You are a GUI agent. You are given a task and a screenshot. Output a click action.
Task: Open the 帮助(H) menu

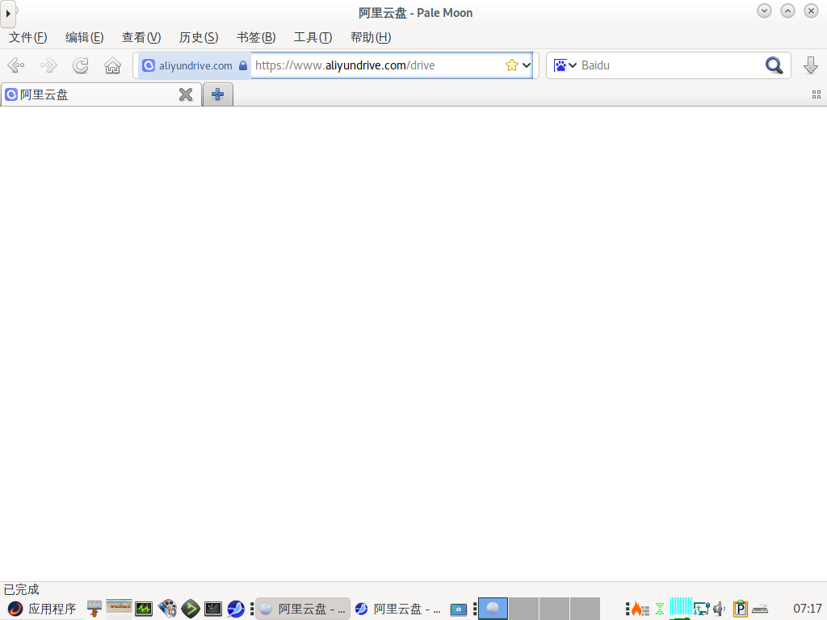[371, 37]
